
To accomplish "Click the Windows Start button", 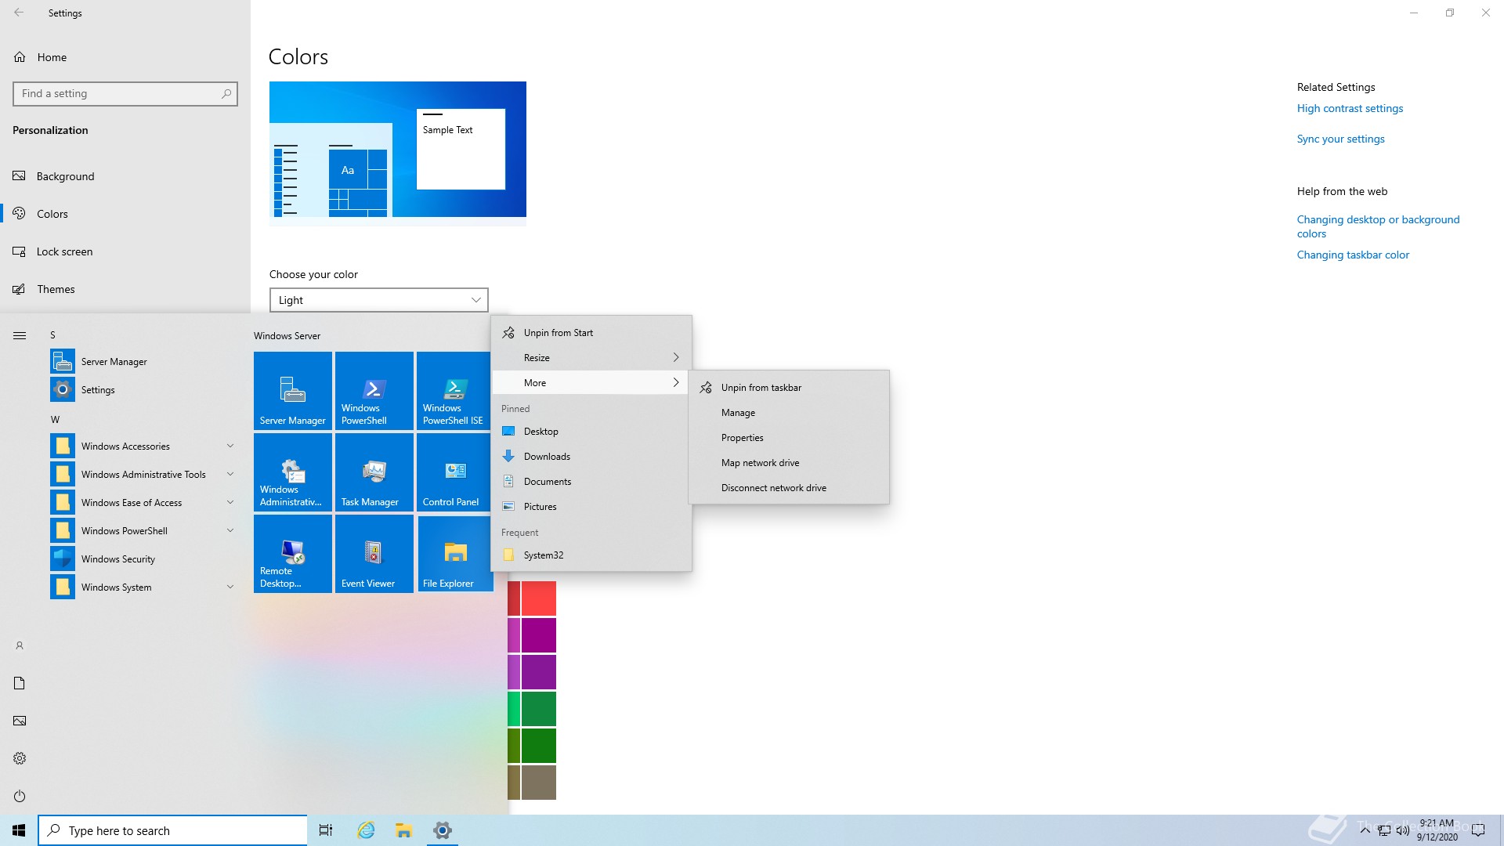I will tap(19, 830).
